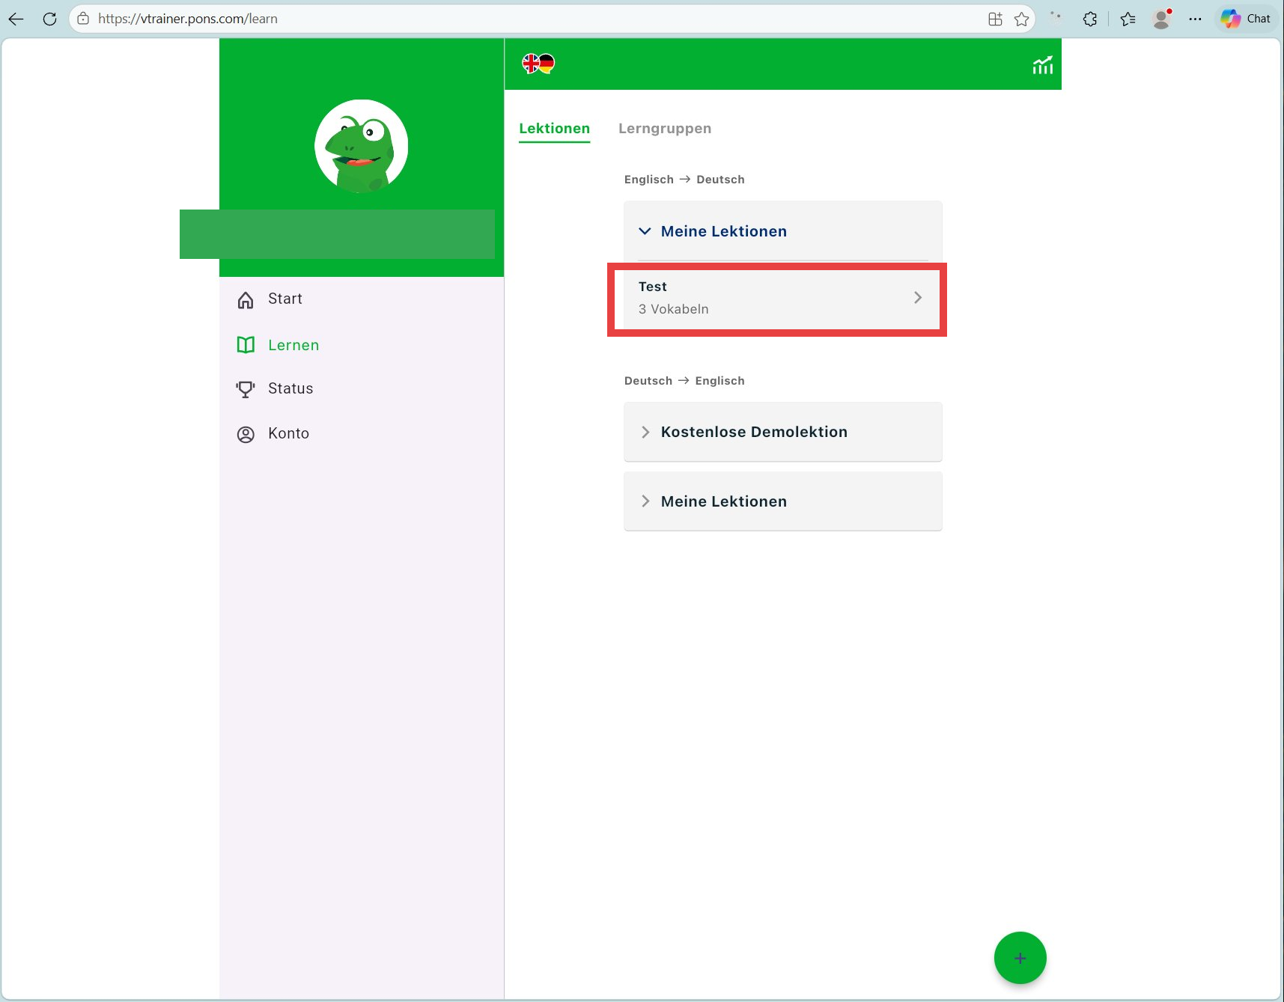Expand Meine Lektionen under Deutsch-Englisch
1284x1002 pixels.
(x=782, y=501)
